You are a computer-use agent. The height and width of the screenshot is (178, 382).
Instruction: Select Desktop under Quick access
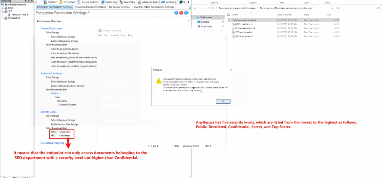[205, 22]
